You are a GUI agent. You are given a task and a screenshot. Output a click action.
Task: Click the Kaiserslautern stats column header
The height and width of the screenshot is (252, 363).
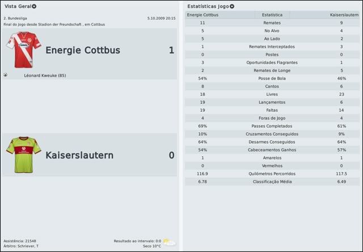pos(344,15)
